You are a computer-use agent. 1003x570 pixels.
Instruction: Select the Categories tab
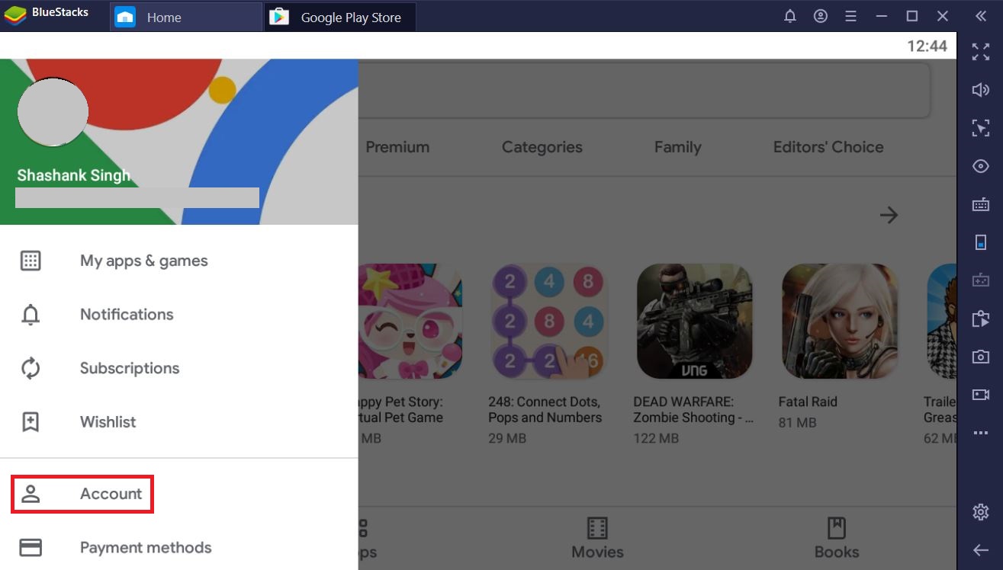542,147
